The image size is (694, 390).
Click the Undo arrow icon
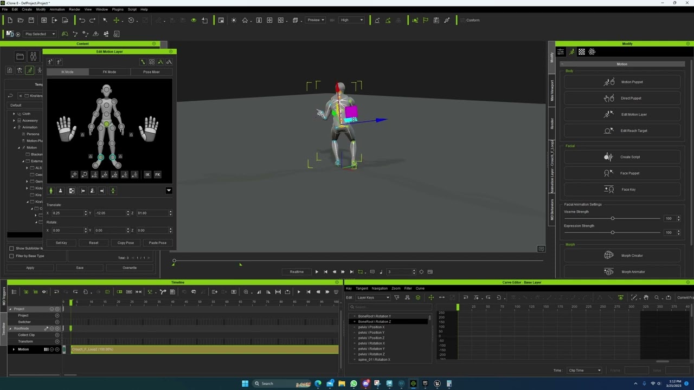[82, 20]
